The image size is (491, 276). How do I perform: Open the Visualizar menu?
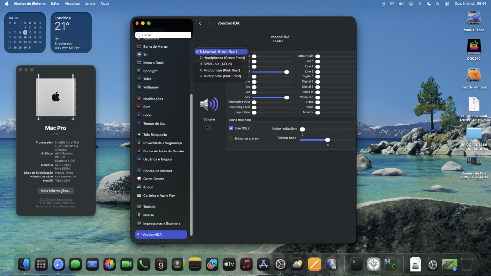coord(72,4)
